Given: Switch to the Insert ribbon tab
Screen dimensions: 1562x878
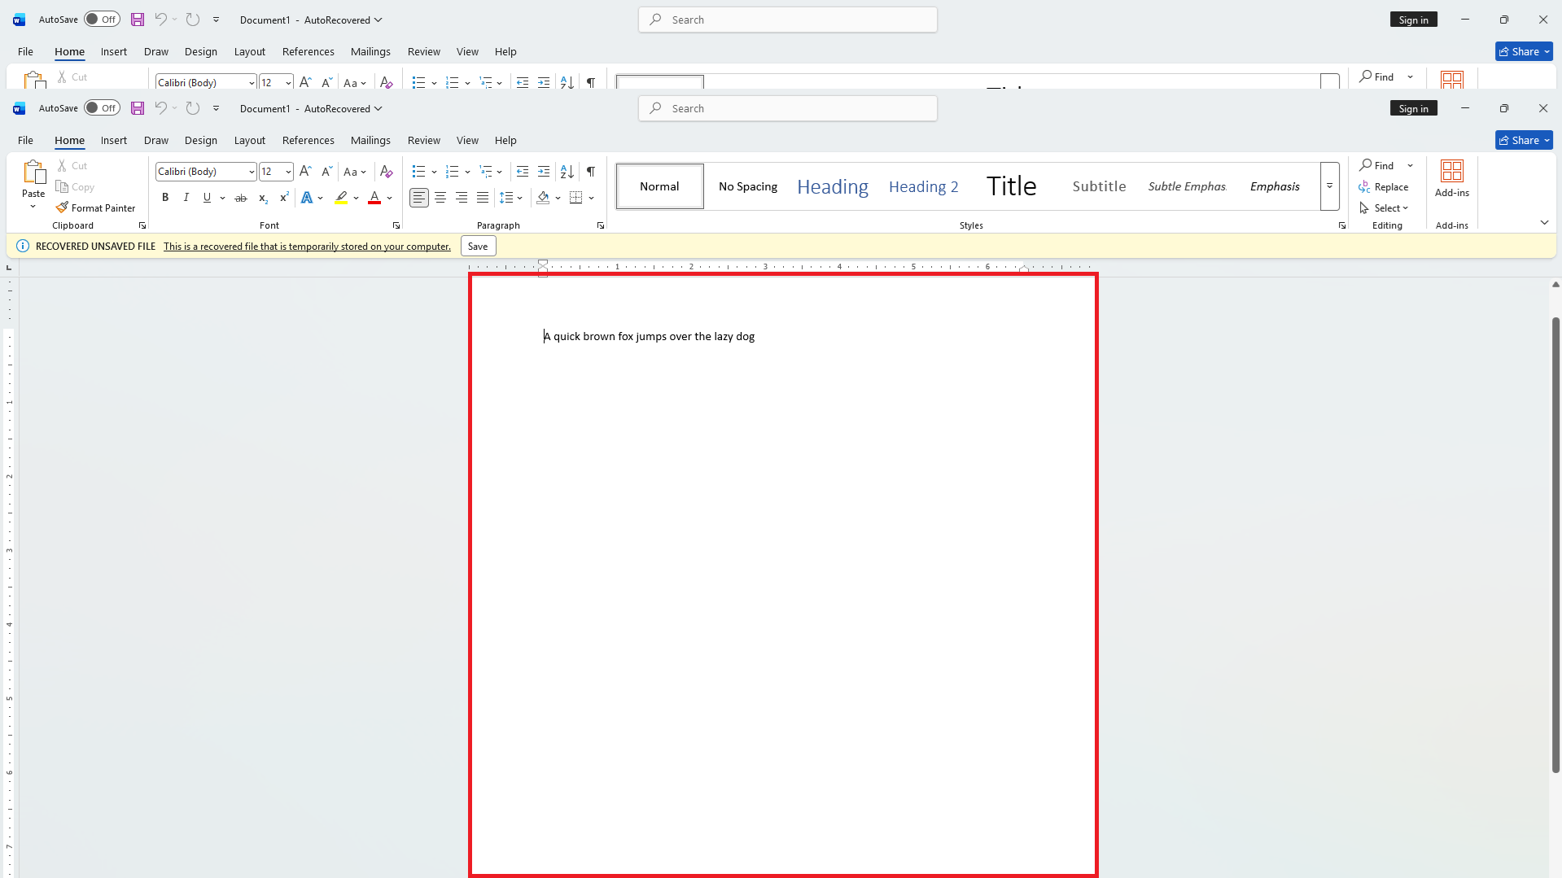Looking at the screenshot, I should (113, 140).
